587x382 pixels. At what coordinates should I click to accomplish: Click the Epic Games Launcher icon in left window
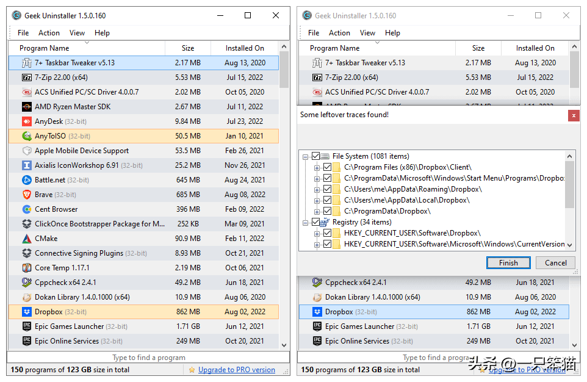click(x=27, y=326)
